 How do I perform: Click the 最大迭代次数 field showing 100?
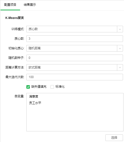tap(75, 77)
